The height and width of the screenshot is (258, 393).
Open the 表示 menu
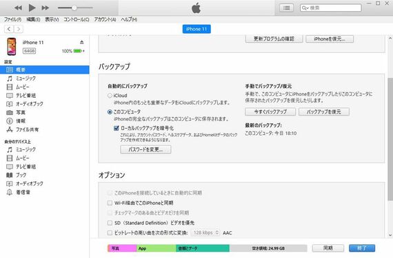[52, 19]
